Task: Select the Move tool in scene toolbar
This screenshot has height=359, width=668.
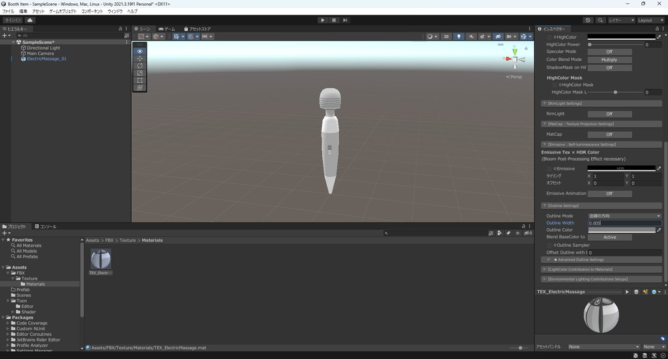Action: coord(140,58)
